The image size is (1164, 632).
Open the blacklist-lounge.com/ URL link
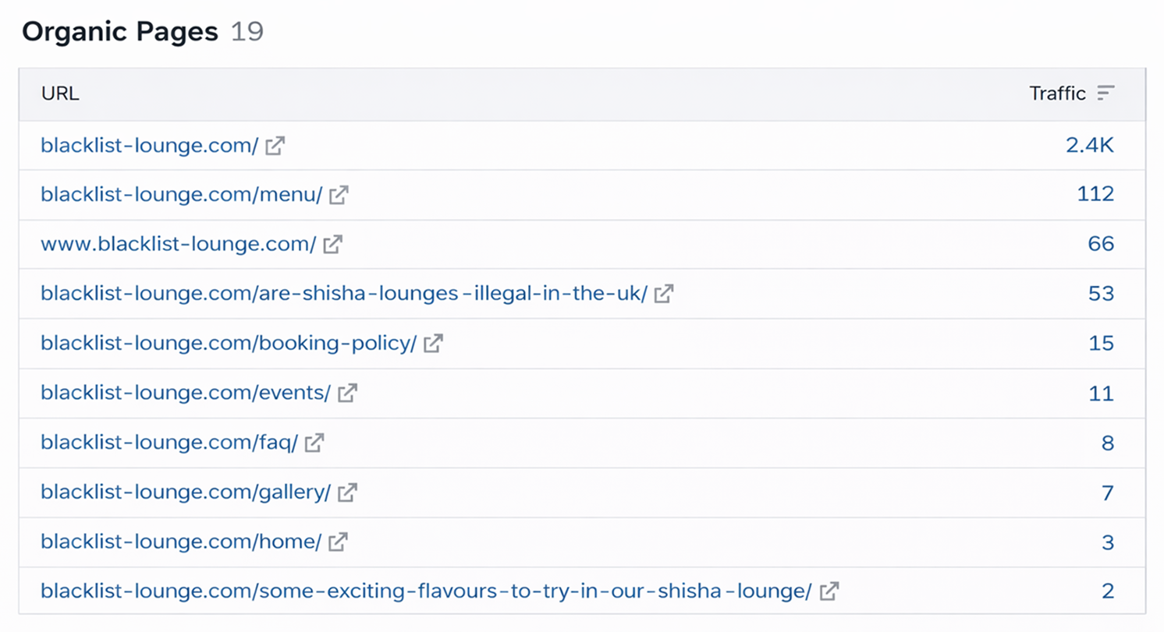point(149,146)
